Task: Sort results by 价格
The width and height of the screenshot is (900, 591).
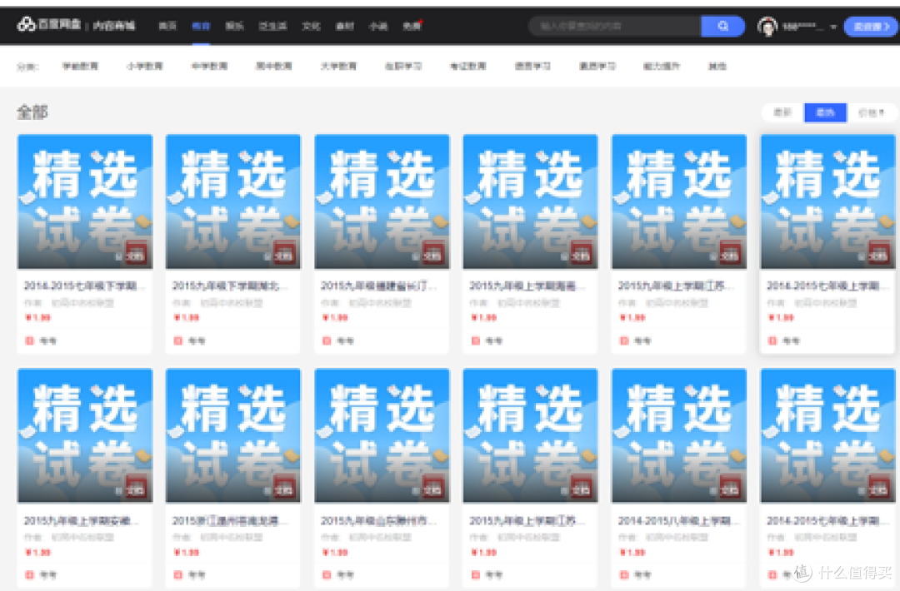Action: coord(871,112)
